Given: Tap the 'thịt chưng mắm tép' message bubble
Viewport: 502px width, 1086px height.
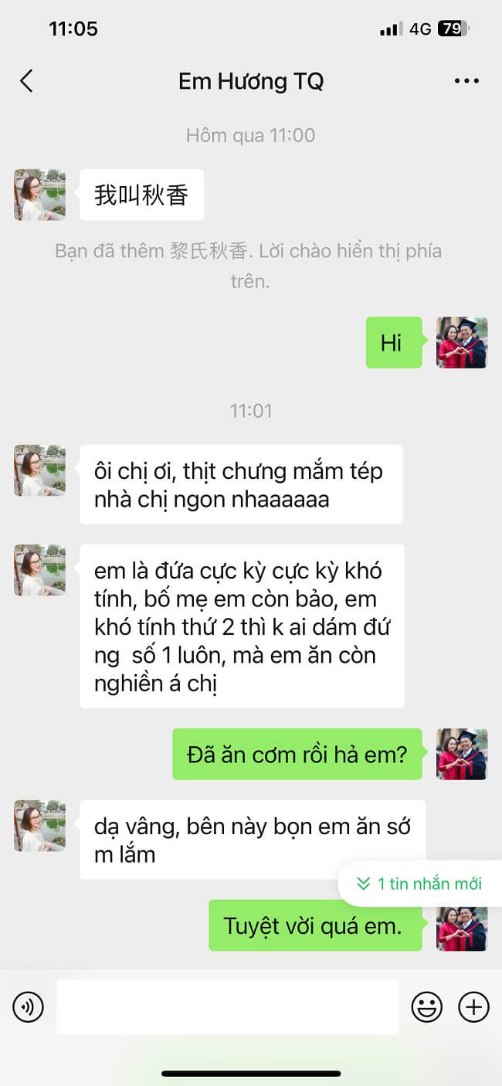Looking at the screenshot, I should [241, 484].
